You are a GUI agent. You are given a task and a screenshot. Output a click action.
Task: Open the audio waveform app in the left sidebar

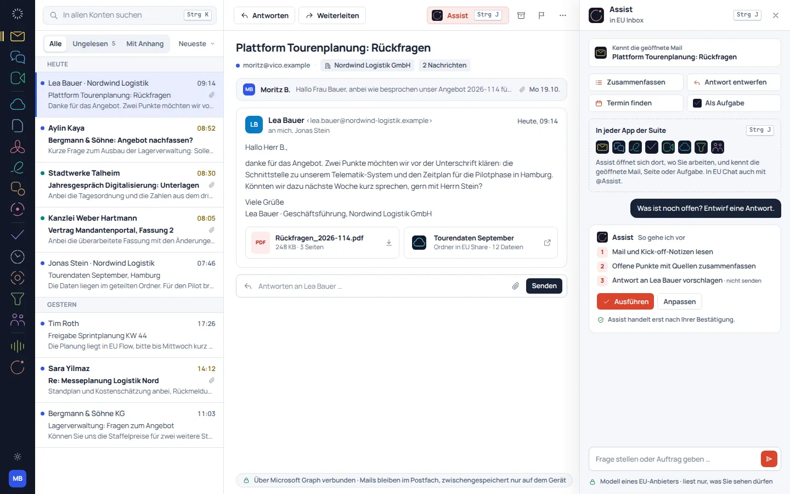click(x=18, y=346)
